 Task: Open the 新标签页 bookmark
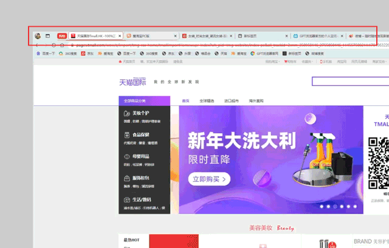[x=292, y=53]
